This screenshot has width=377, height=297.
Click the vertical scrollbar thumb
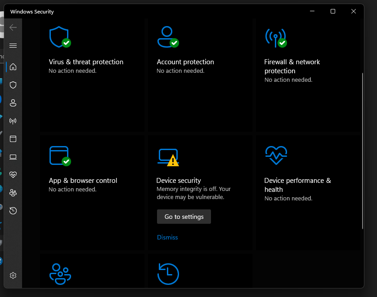pyautogui.click(x=362, y=151)
